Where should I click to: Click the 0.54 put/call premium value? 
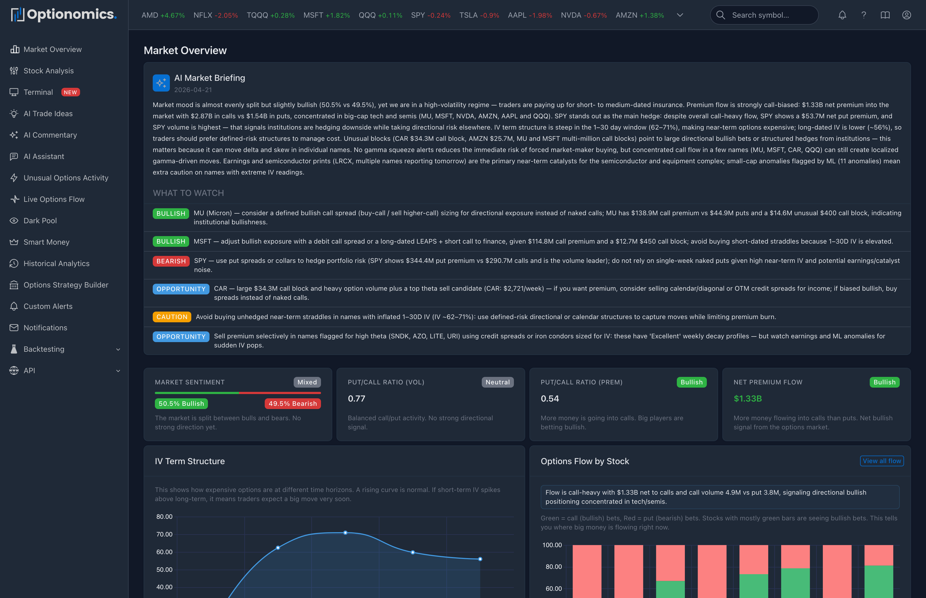tap(550, 398)
